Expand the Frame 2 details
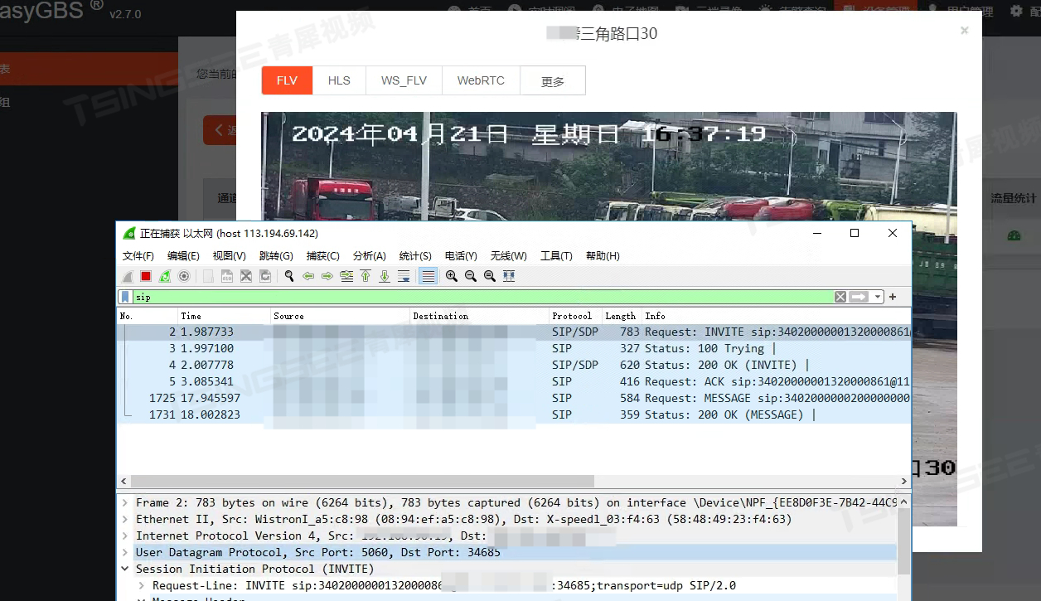 [125, 502]
